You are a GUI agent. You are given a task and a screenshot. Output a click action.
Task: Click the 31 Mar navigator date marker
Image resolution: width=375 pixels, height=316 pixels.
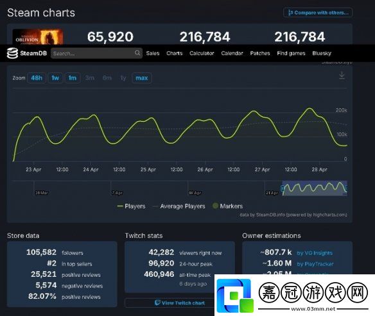click(x=42, y=193)
